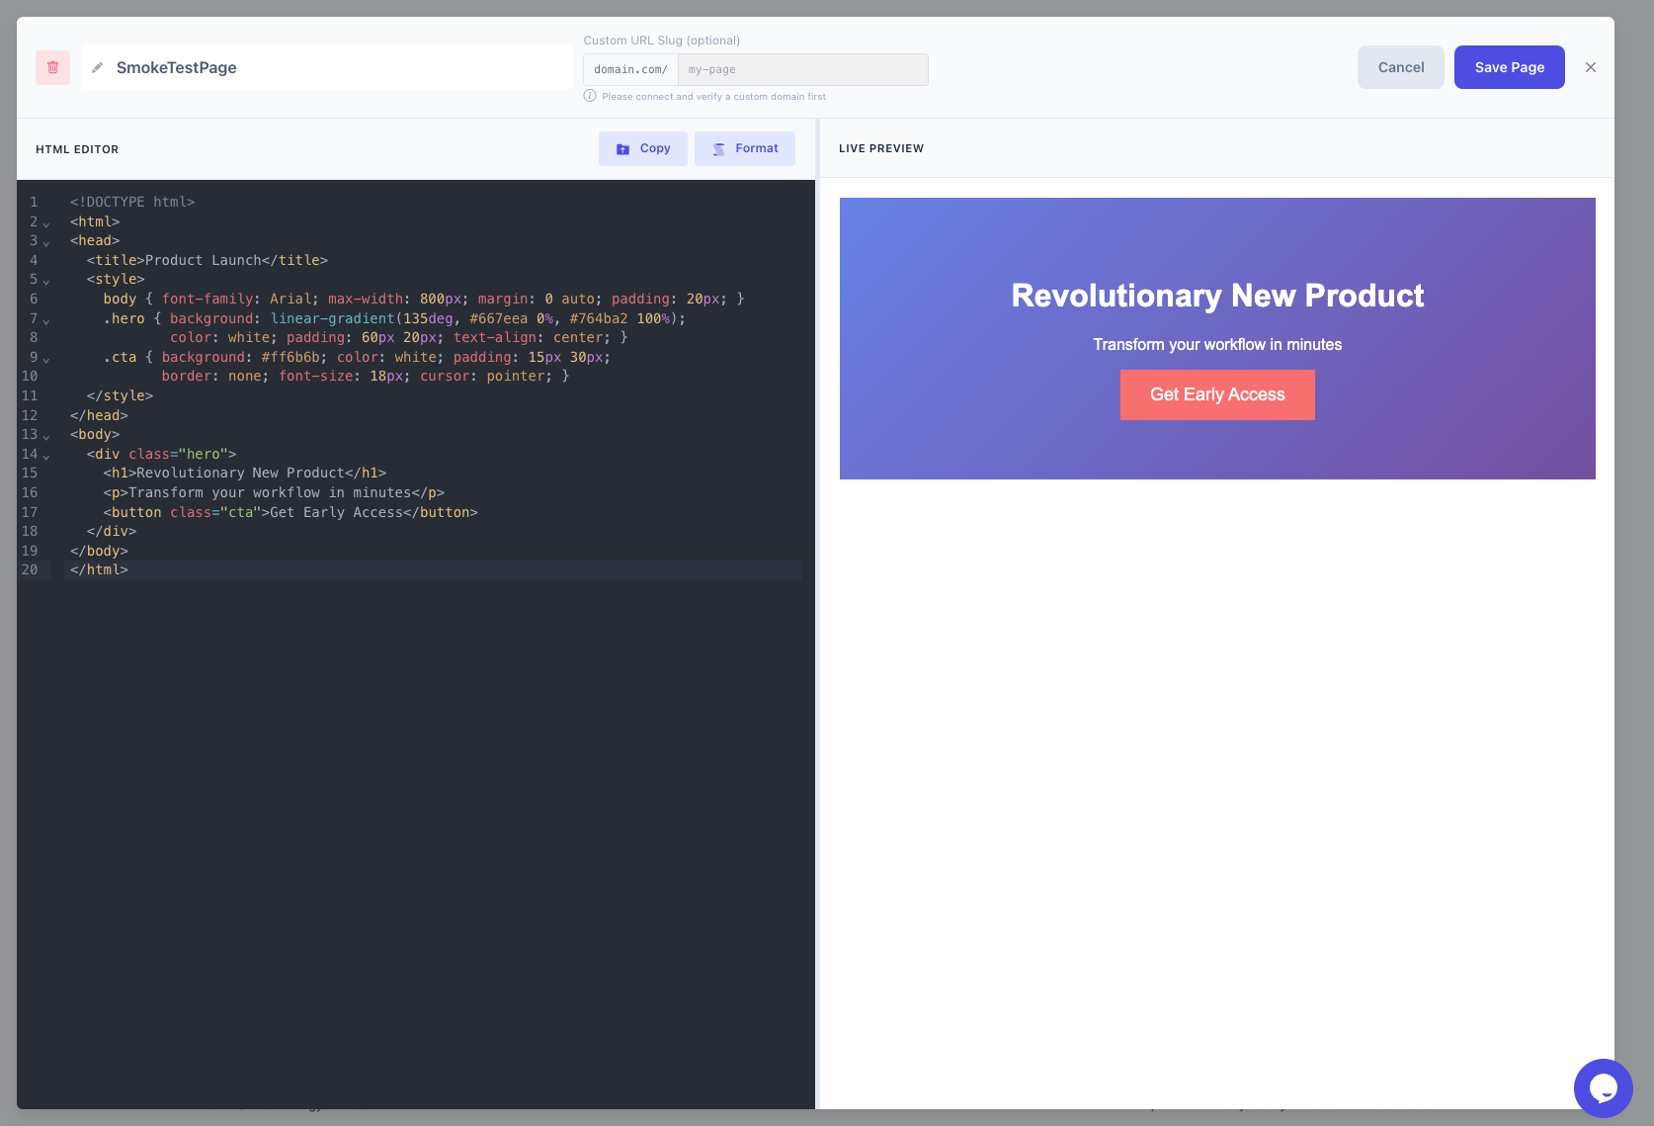Viewport: 1654px width, 1126px height.
Task: Click the my-page custom URL slug field
Action: (803, 69)
